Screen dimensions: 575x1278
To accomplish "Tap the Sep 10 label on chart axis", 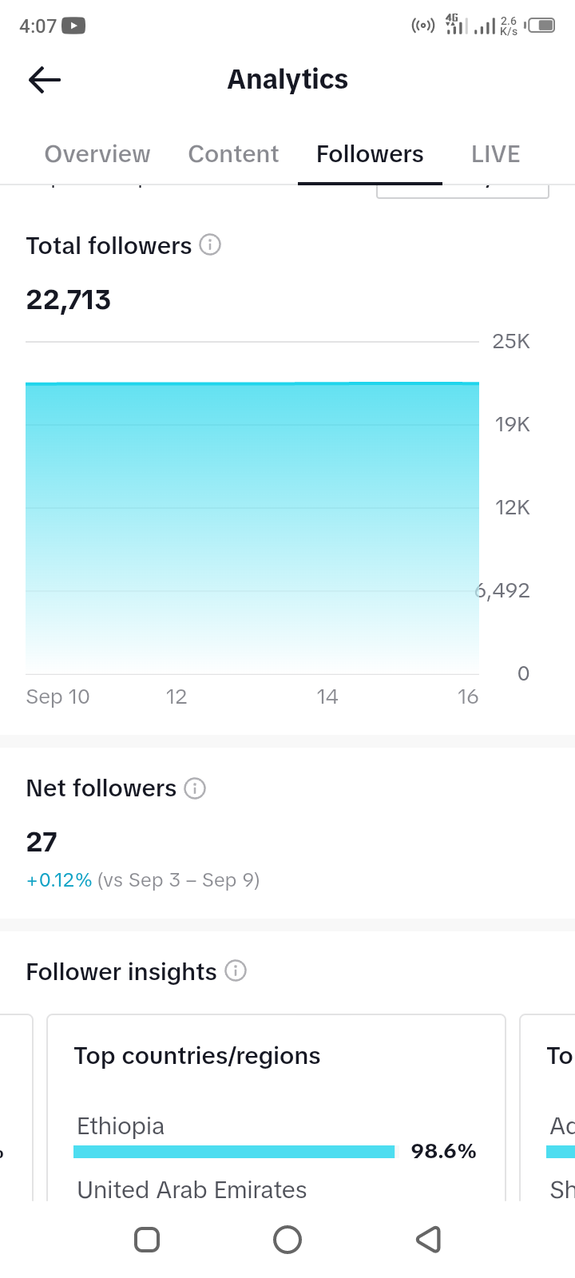I will [57, 697].
